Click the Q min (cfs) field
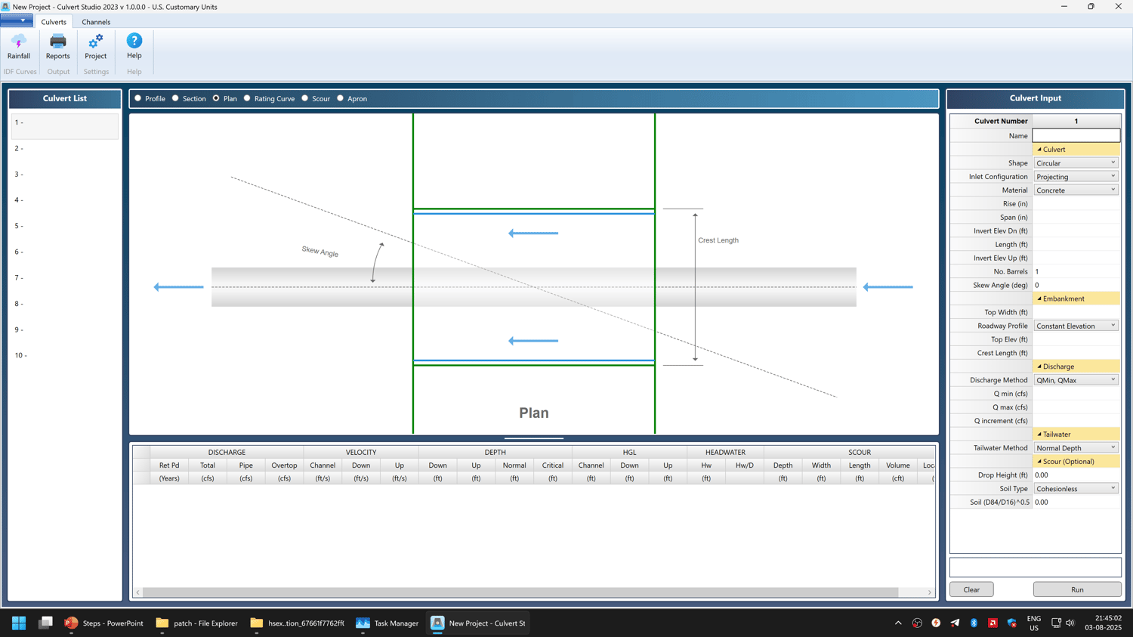The height and width of the screenshot is (637, 1133). click(1076, 394)
